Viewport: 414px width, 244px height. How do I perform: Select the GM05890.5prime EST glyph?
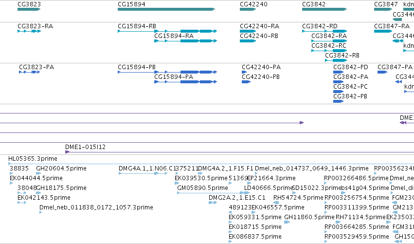(211, 193)
